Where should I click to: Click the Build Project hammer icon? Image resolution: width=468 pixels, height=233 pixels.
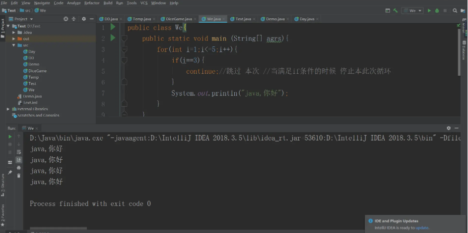(396, 11)
